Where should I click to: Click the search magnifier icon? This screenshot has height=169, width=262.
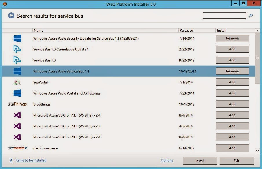251,16
